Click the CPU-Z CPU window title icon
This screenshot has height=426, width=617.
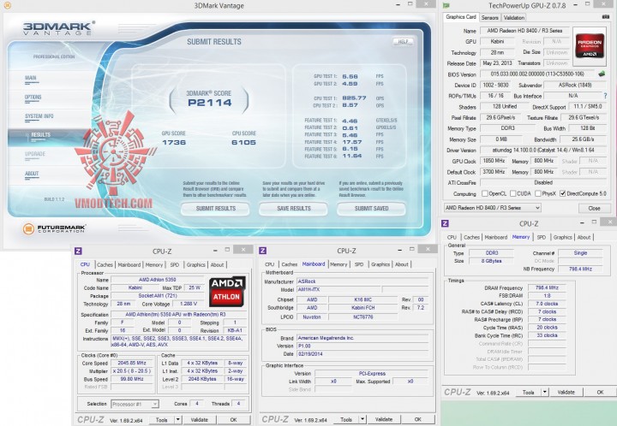click(x=78, y=251)
